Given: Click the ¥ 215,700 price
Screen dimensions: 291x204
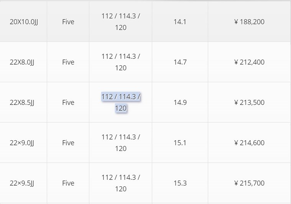Looking at the screenshot, I should (x=249, y=183).
